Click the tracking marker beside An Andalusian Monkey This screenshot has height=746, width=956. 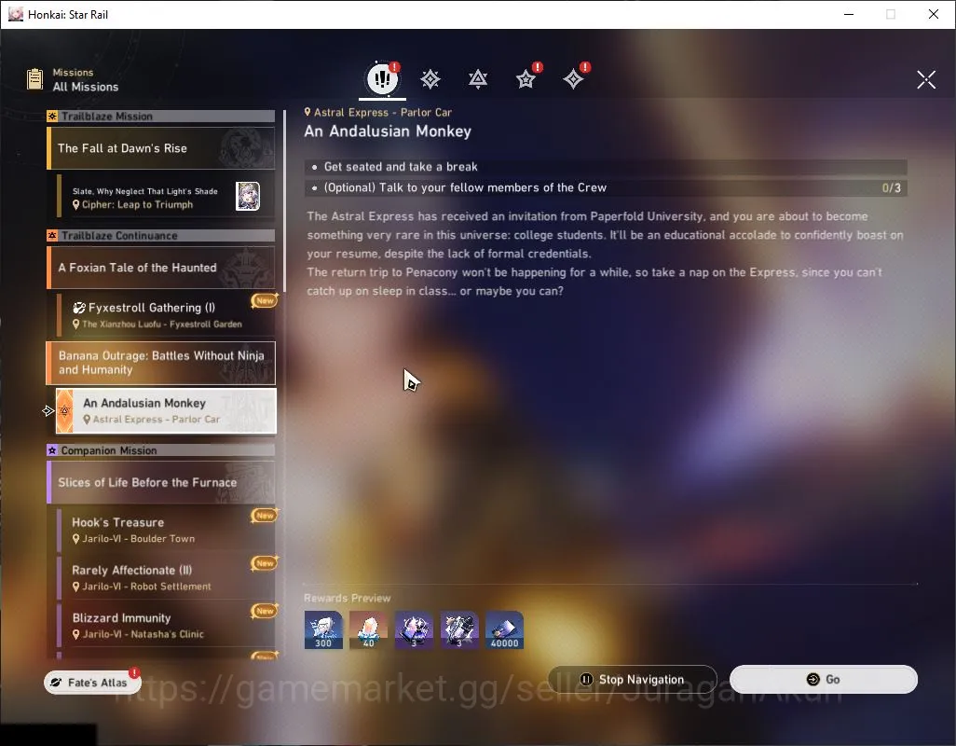[x=48, y=411]
